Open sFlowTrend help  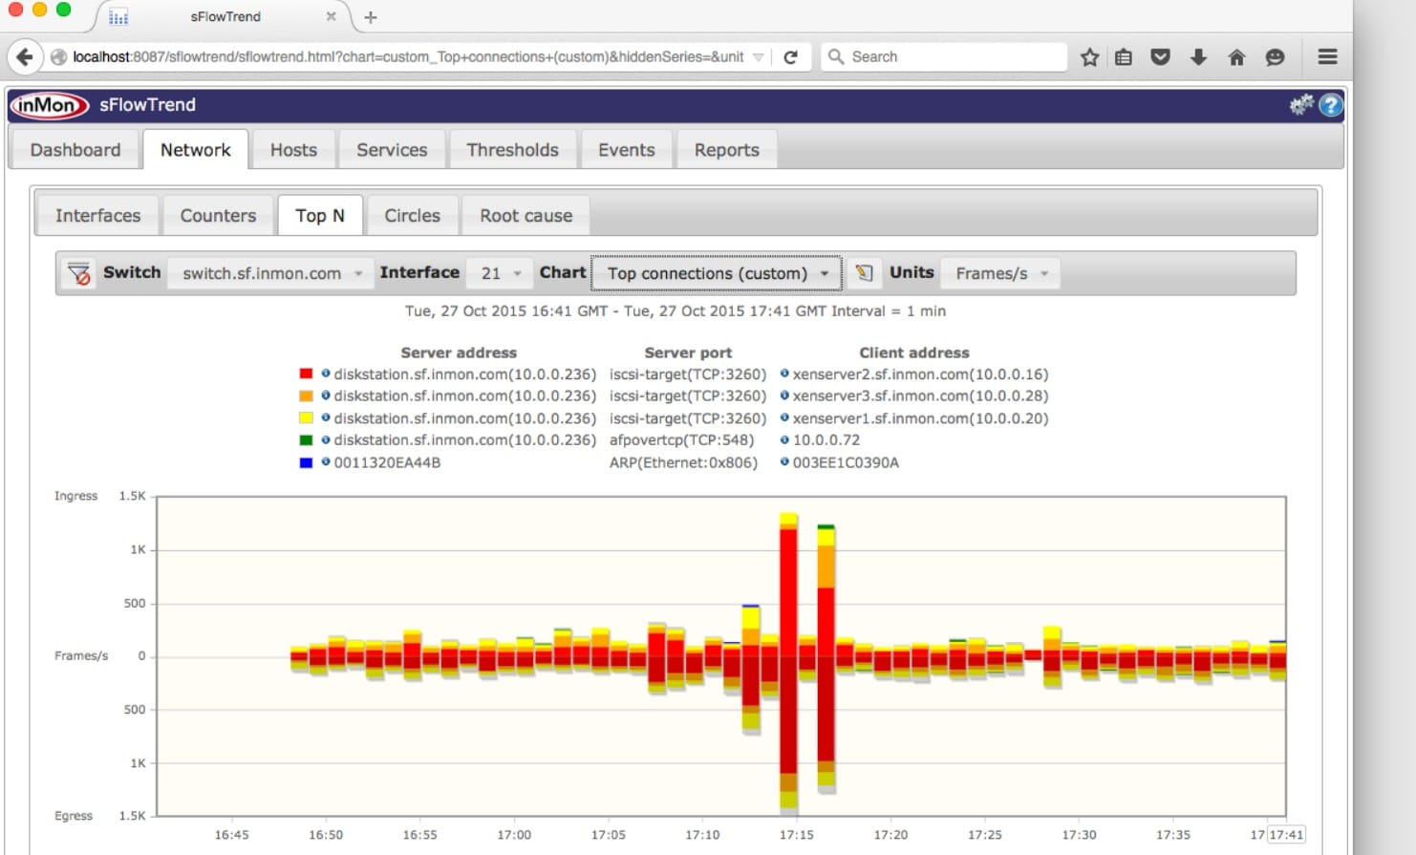[1330, 105]
